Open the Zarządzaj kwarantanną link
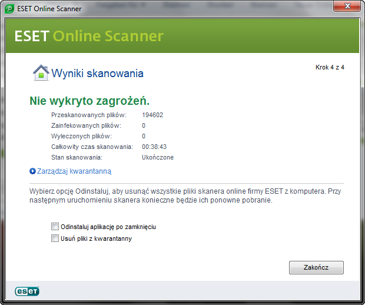Screen dimensions: 365x305 click(x=74, y=171)
